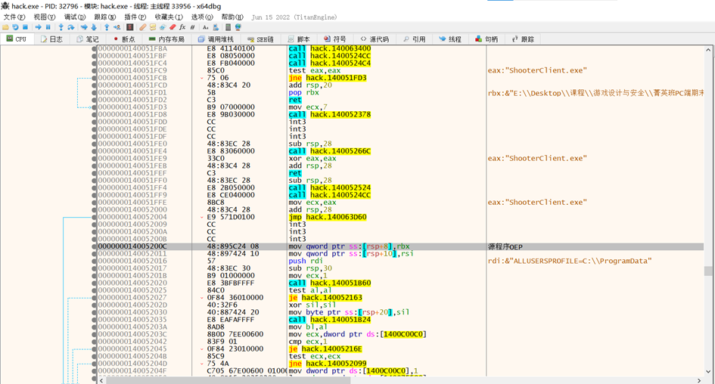
Task: Toggle breakpoint bullet at address 0000000140051FE0
Action: 95,144
